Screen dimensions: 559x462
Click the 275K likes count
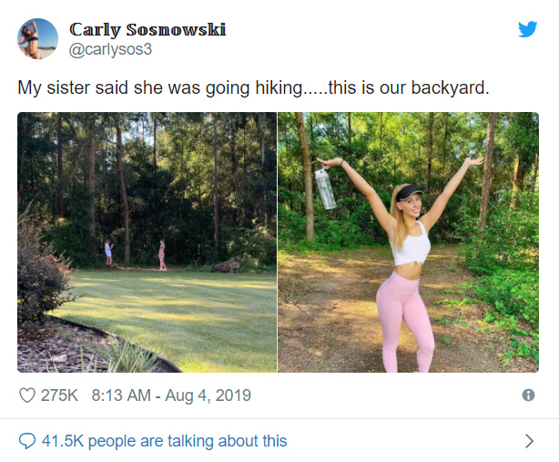pos(60,395)
